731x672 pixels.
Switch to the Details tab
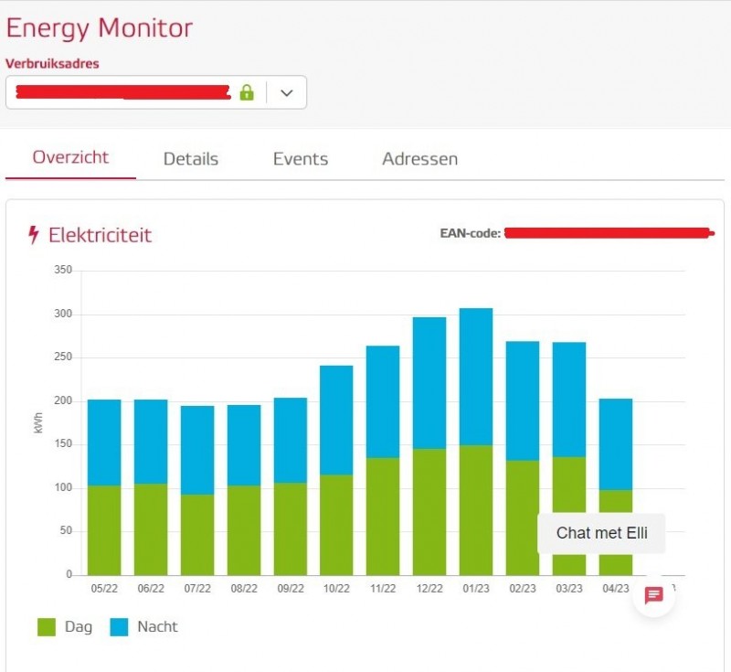tap(190, 158)
